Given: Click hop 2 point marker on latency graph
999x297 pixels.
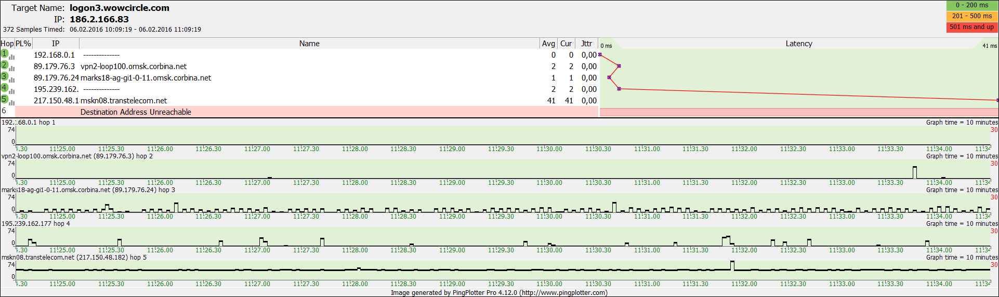Looking at the screenshot, I should point(619,66).
